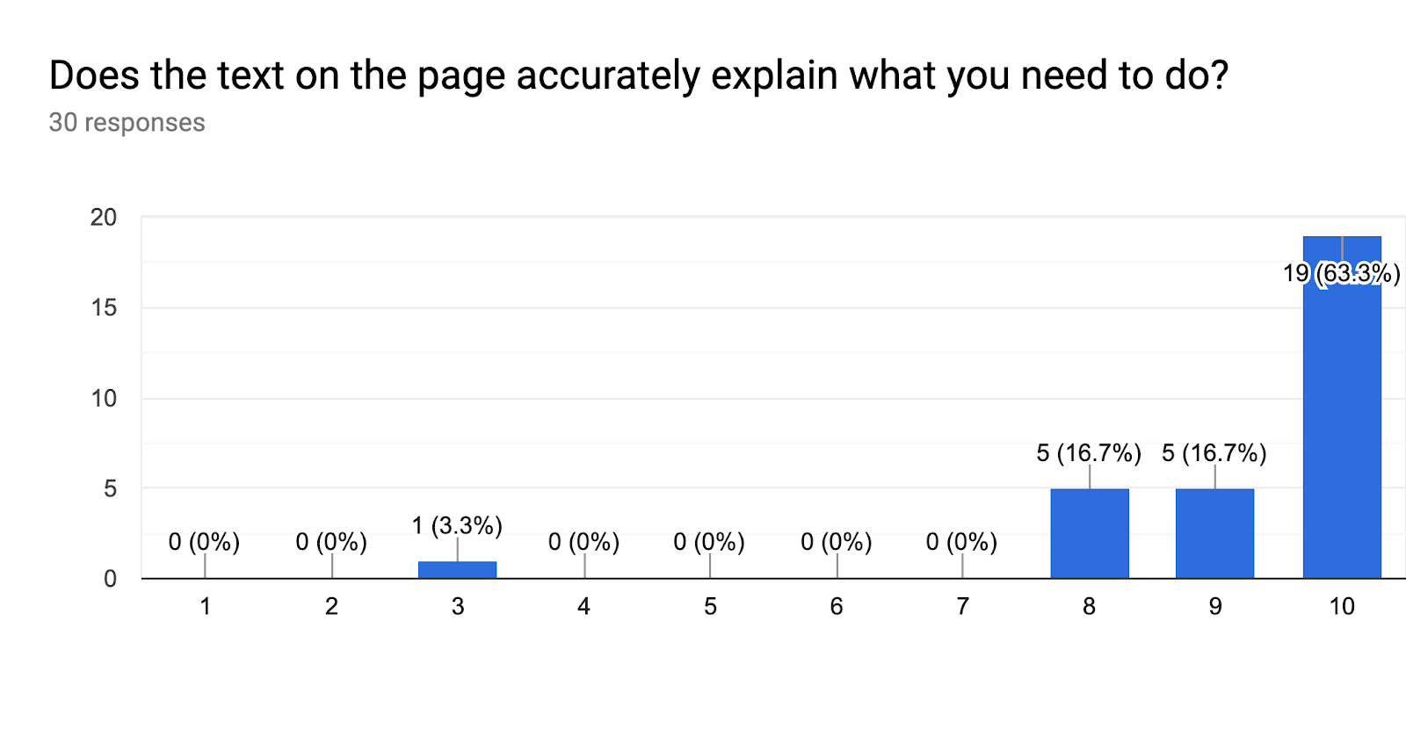Click x-axis label 10
Image resolution: width=1406 pixels, height=729 pixels.
click(1342, 606)
